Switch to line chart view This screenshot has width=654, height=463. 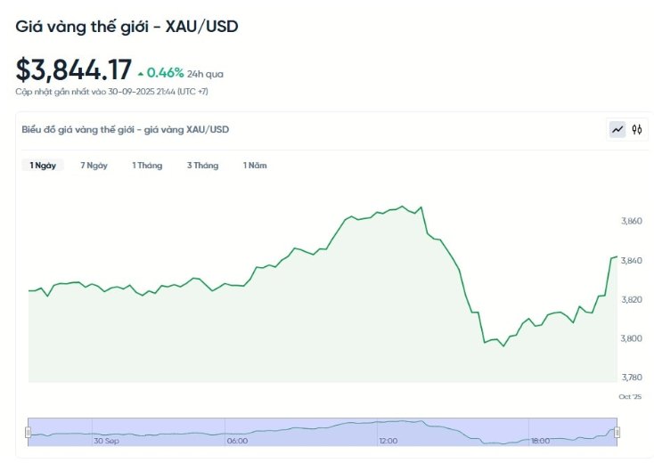click(x=617, y=130)
